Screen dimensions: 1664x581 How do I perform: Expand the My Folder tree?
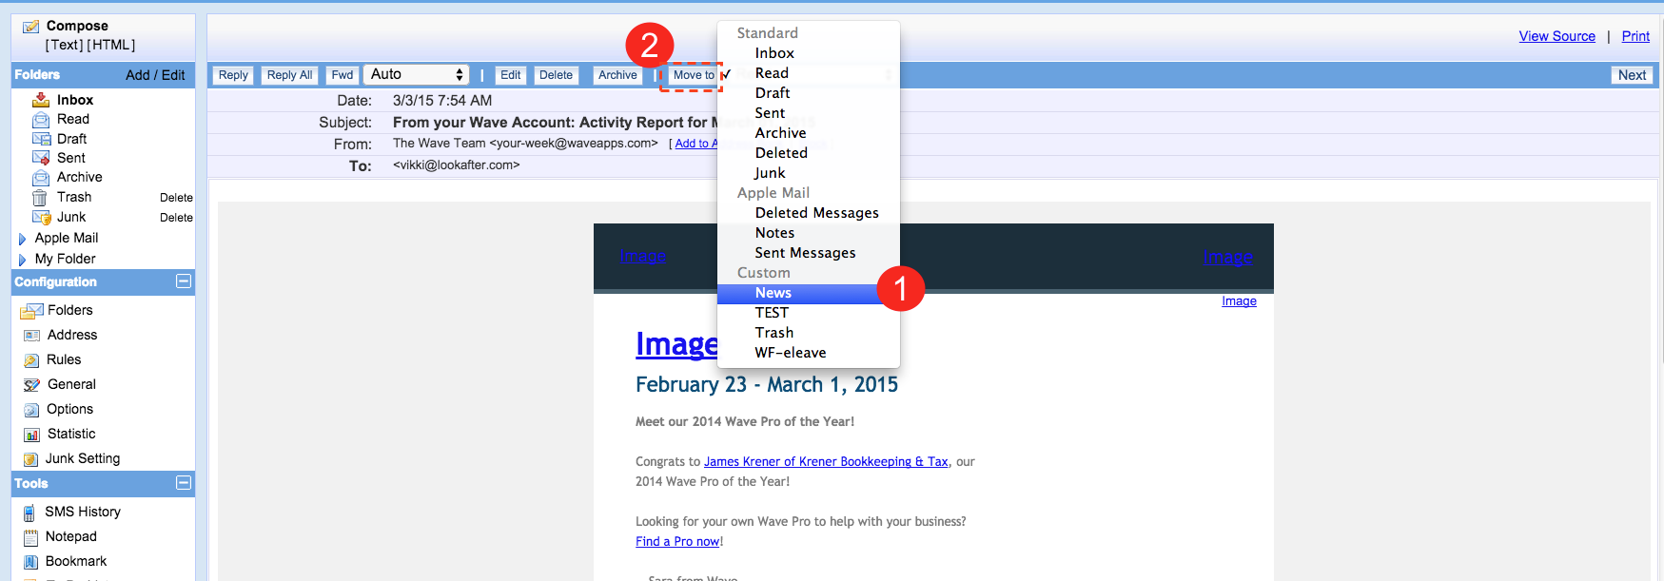(x=22, y=260)
